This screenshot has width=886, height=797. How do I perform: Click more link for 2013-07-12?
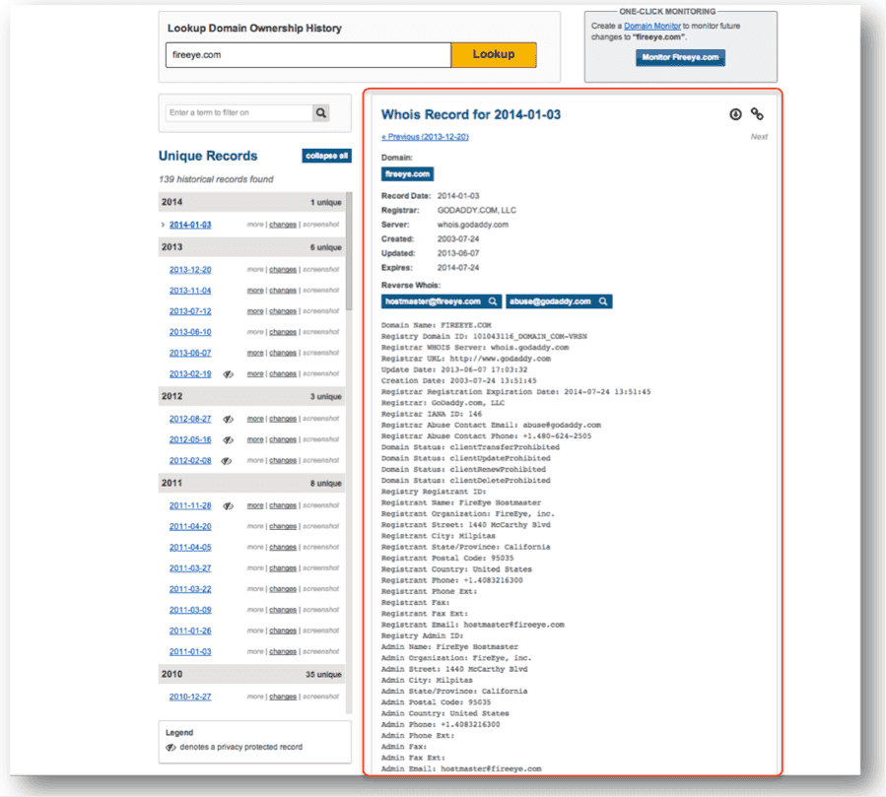255,311
